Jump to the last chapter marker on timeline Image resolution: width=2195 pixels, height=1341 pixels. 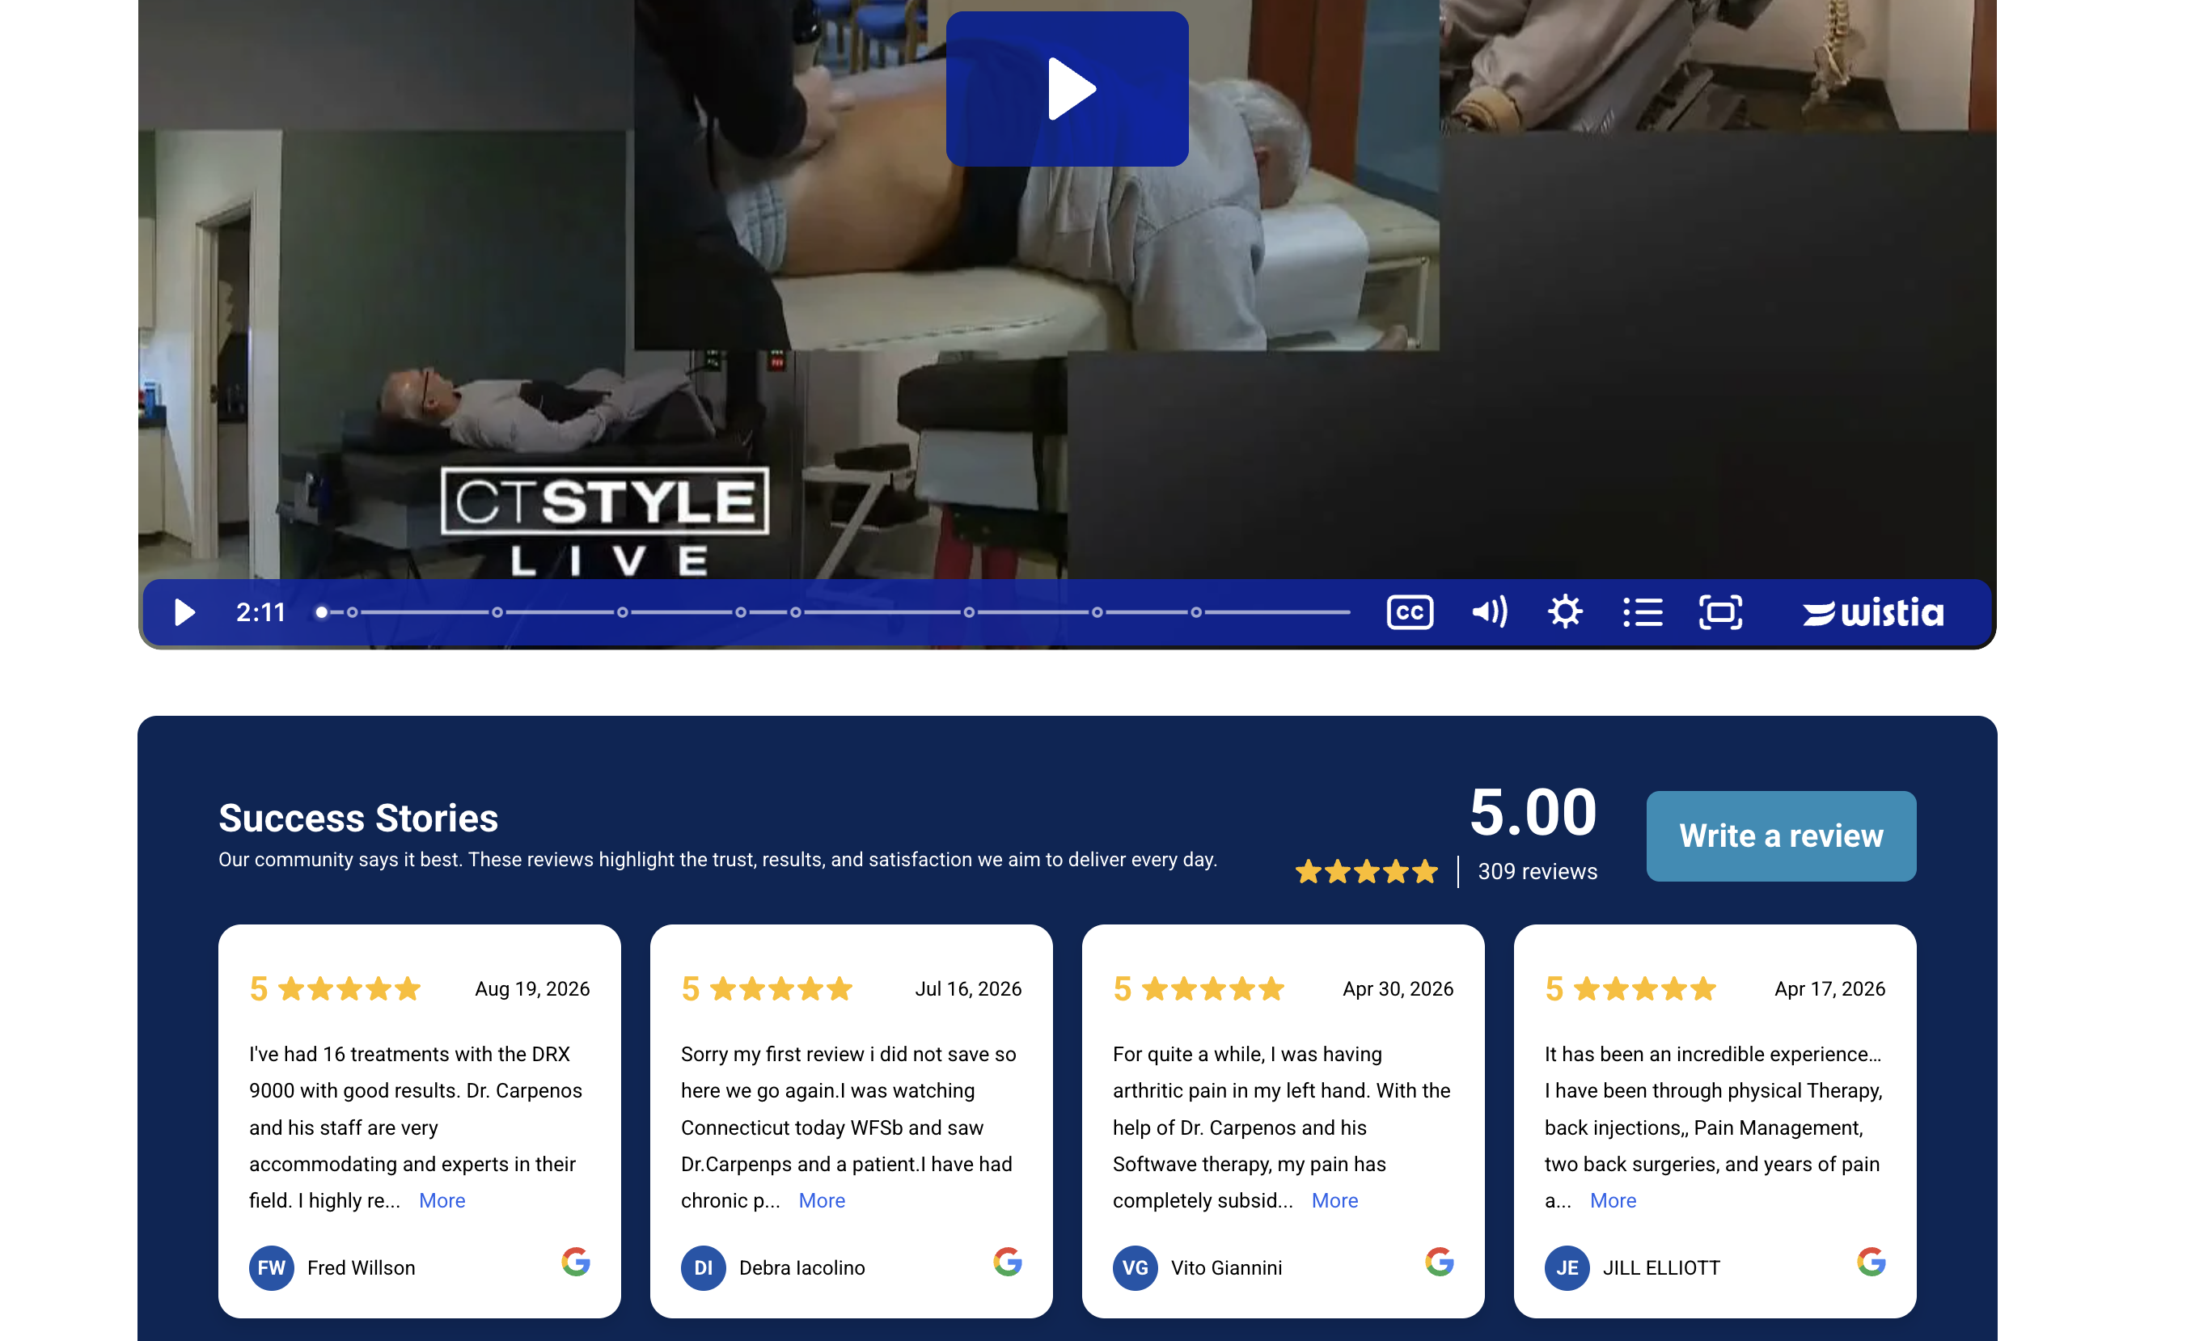pos(1195,612)
